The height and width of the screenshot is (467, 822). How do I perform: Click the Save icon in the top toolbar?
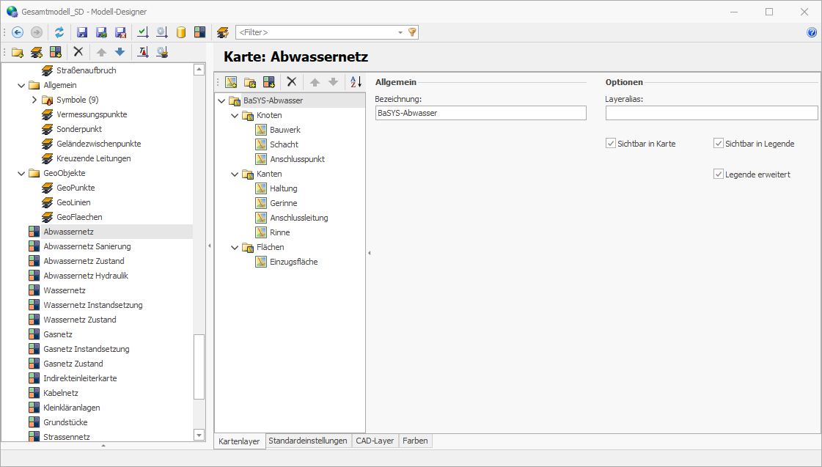pyautogui.click(x=81, y=32)
